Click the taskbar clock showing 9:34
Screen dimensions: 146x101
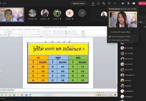point(110,95)
